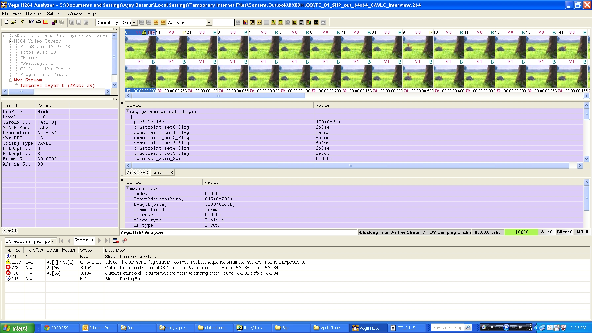
Task: Click the context help arrow icon
Action: (x=31, y=22)
